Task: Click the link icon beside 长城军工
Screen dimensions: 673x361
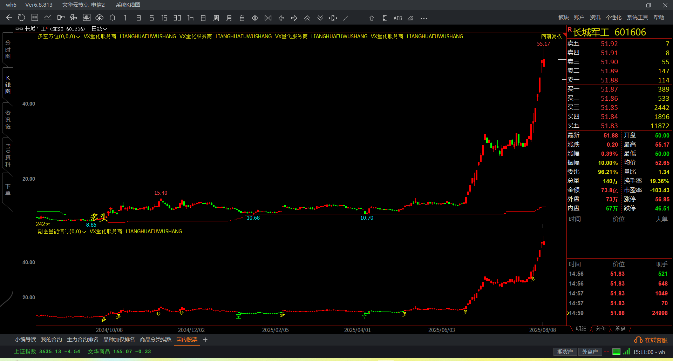Action: click(19, 29)
